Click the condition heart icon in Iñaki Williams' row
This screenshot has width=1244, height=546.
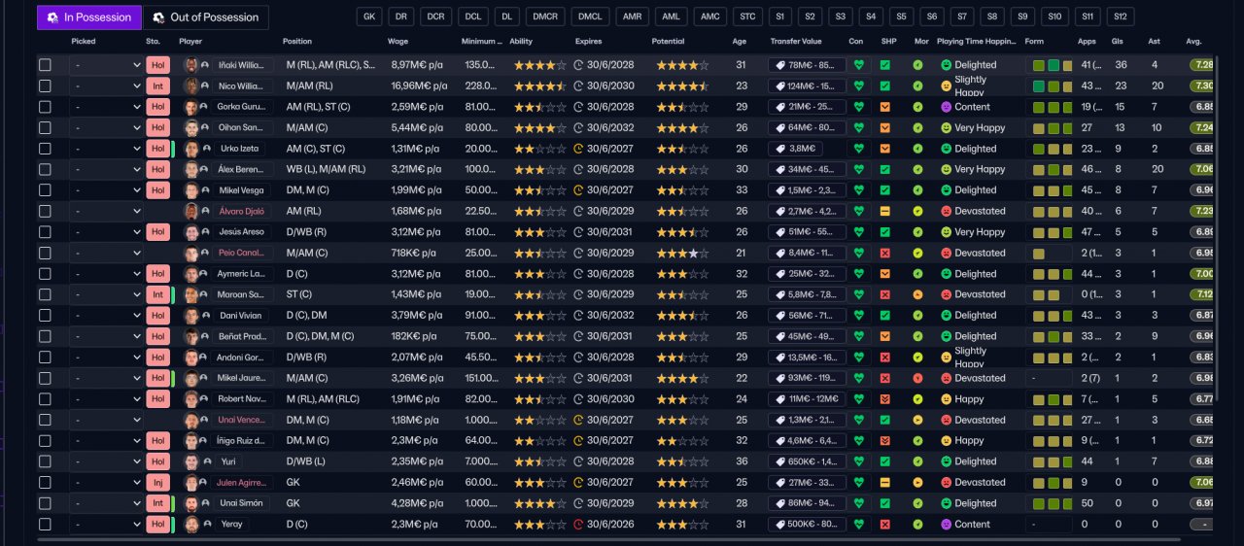tap(857, 65)
